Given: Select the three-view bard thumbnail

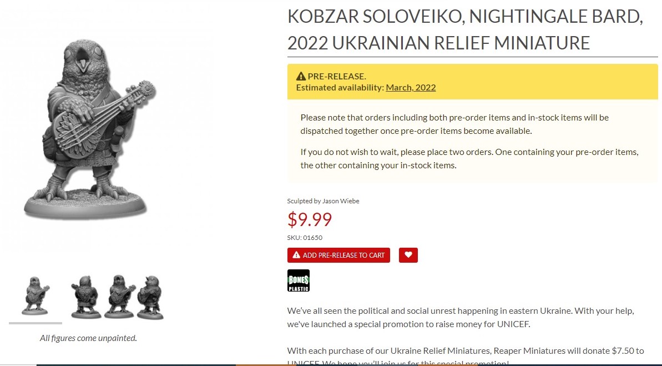Looking at the screenshot, I should (117, 296).
